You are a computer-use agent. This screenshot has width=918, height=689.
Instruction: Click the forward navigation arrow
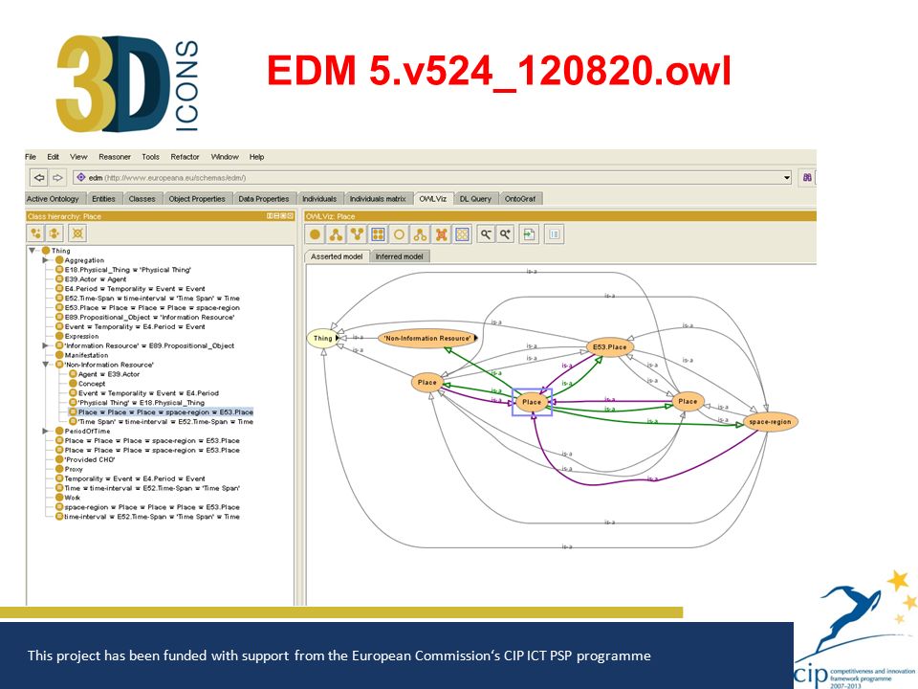coord(57,178)
